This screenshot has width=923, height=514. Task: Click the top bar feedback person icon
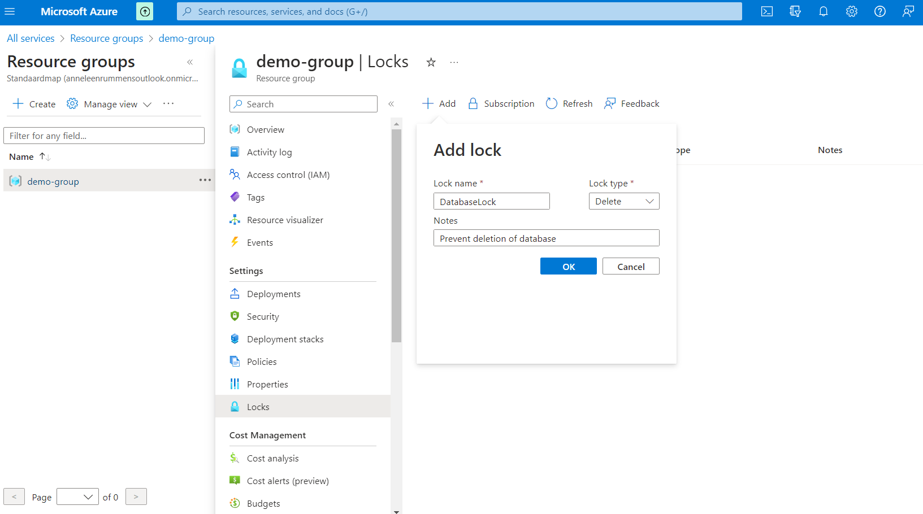click(908, 11)
